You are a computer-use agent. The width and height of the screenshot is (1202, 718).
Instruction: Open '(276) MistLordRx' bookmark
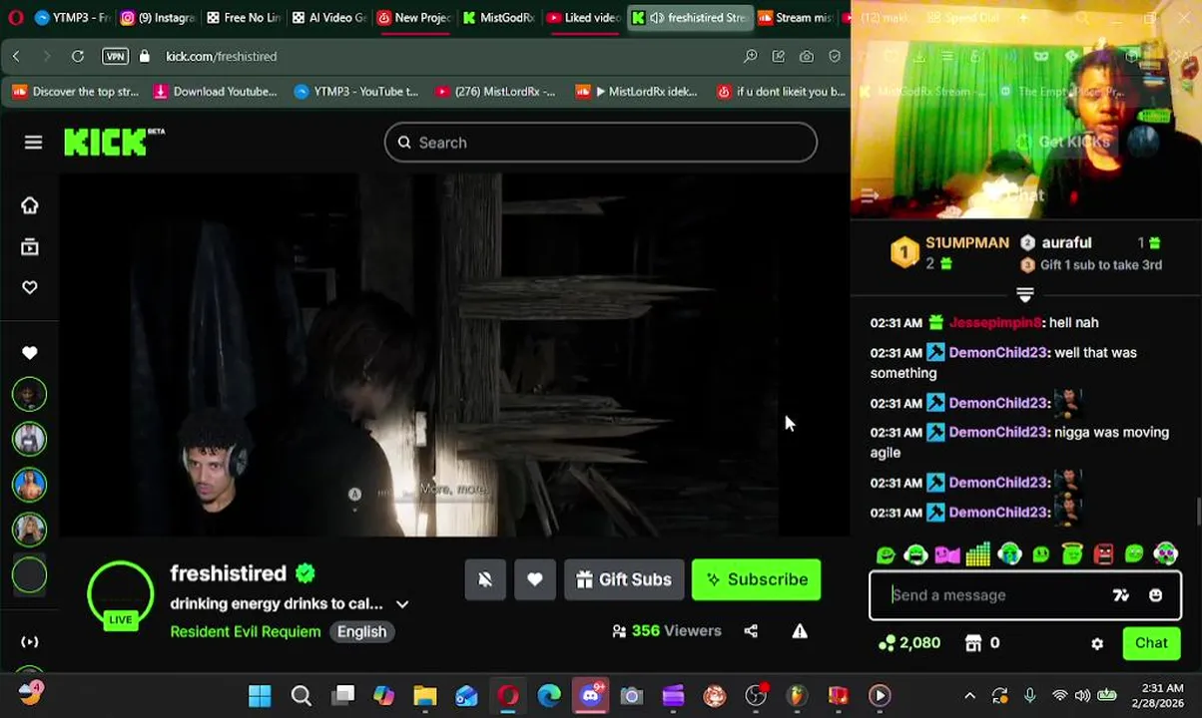[495, 92]
